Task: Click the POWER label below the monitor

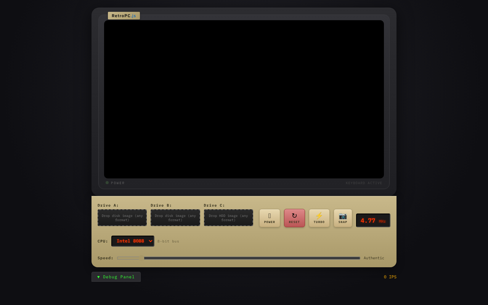Action: (x=117, y=183)
